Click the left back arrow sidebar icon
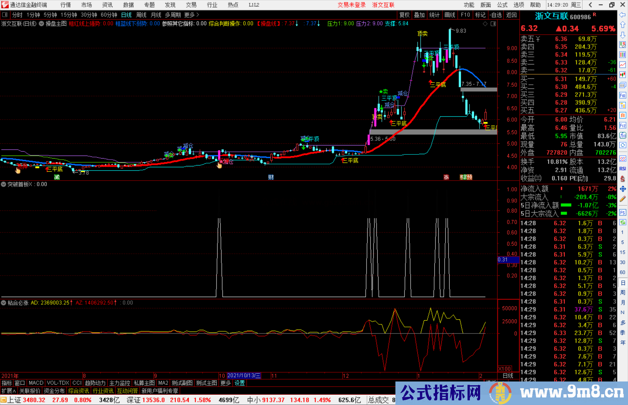This screenshot has height=405, width=628. (622, 15)
